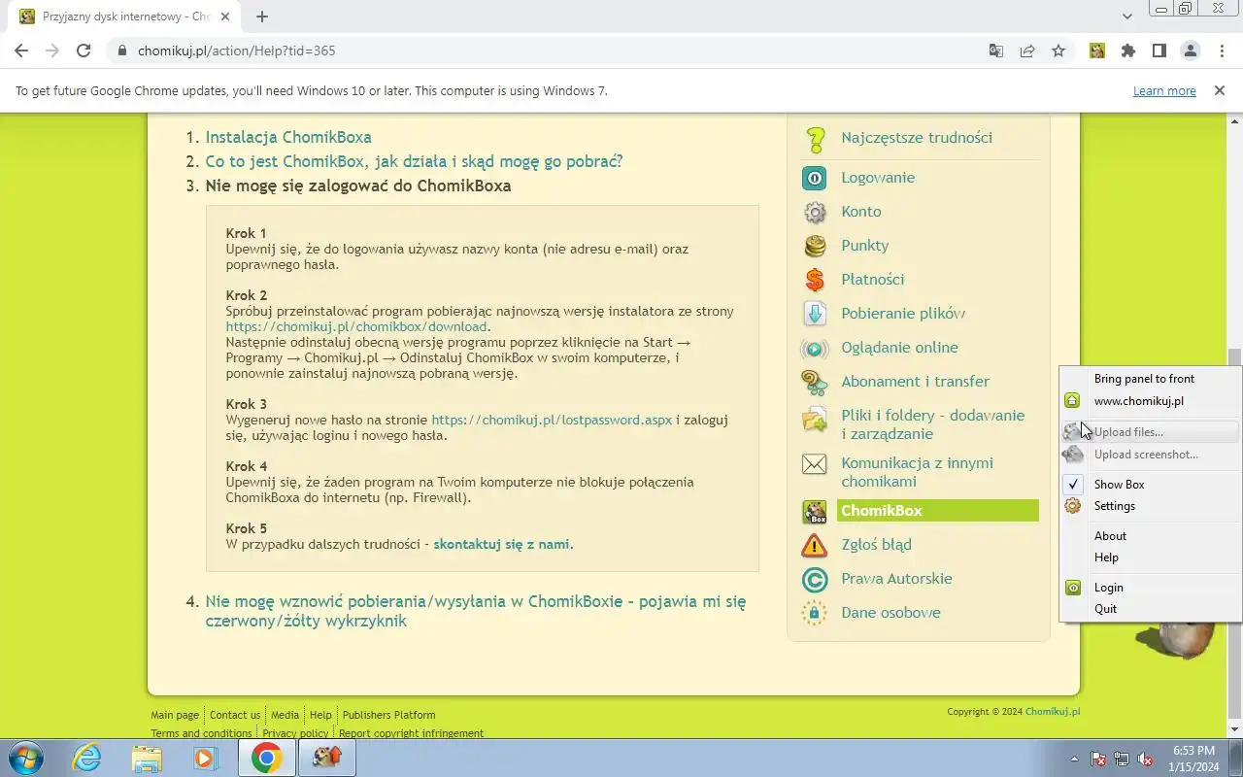Click the muted volume tray icon
1243x777 pixels.
pos(1146,759)
